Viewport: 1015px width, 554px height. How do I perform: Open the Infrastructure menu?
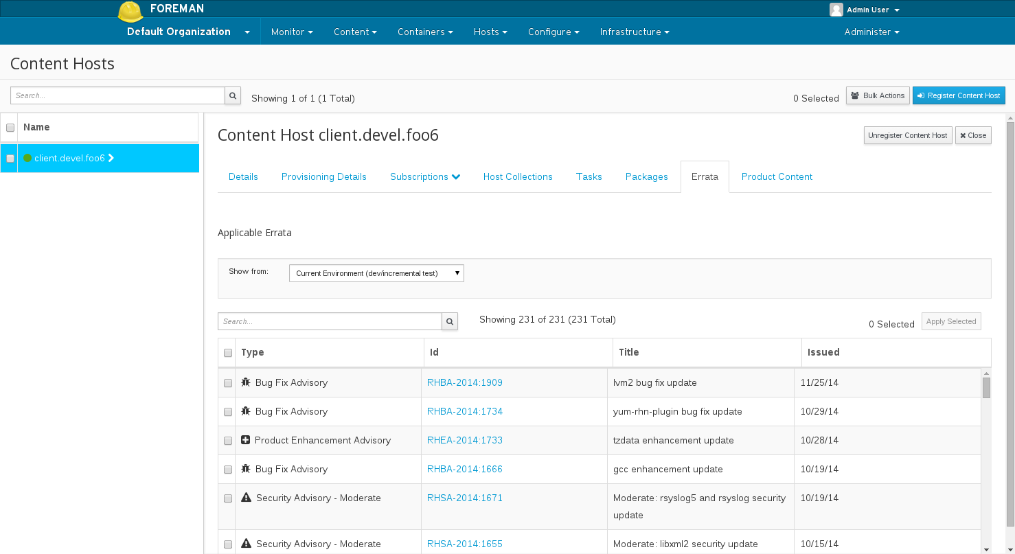634,32
